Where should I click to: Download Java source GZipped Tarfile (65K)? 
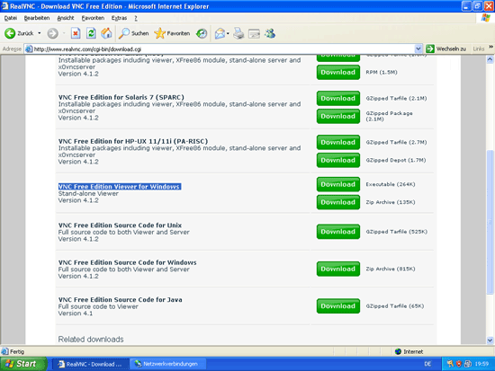click(338, 306)
